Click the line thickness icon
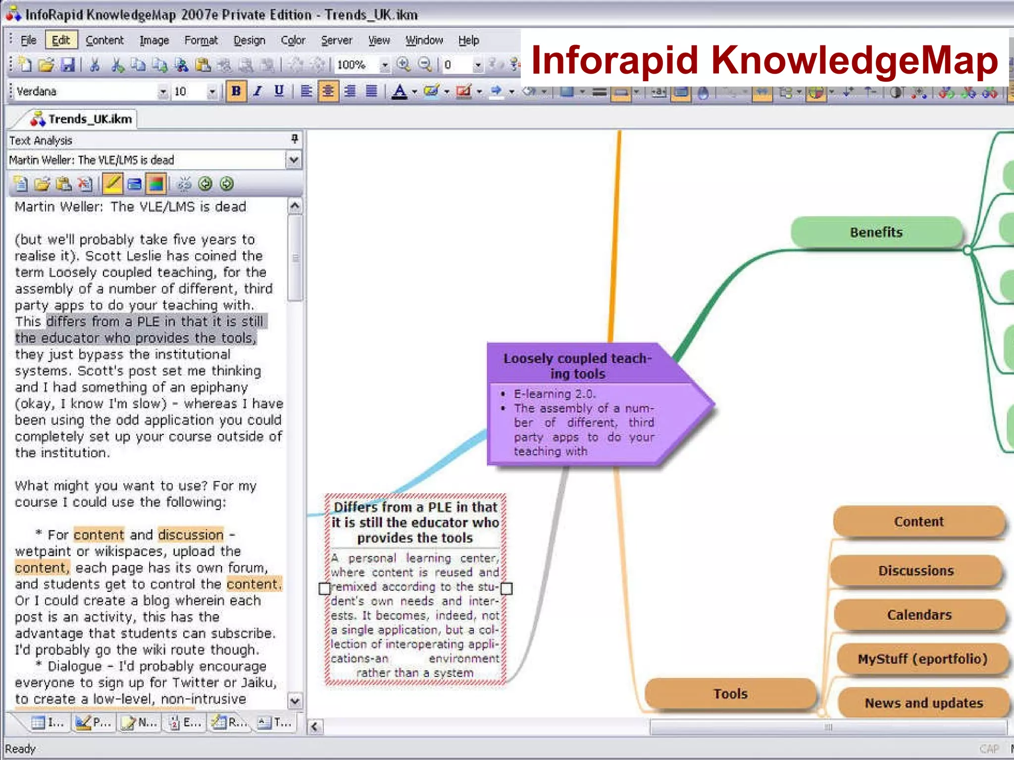The height and width of the screenshot is (760, 1014). pyautogui.click(x=599, y=92)
